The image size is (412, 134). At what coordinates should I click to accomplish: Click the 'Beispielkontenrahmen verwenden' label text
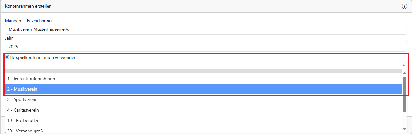pos(43,58)
